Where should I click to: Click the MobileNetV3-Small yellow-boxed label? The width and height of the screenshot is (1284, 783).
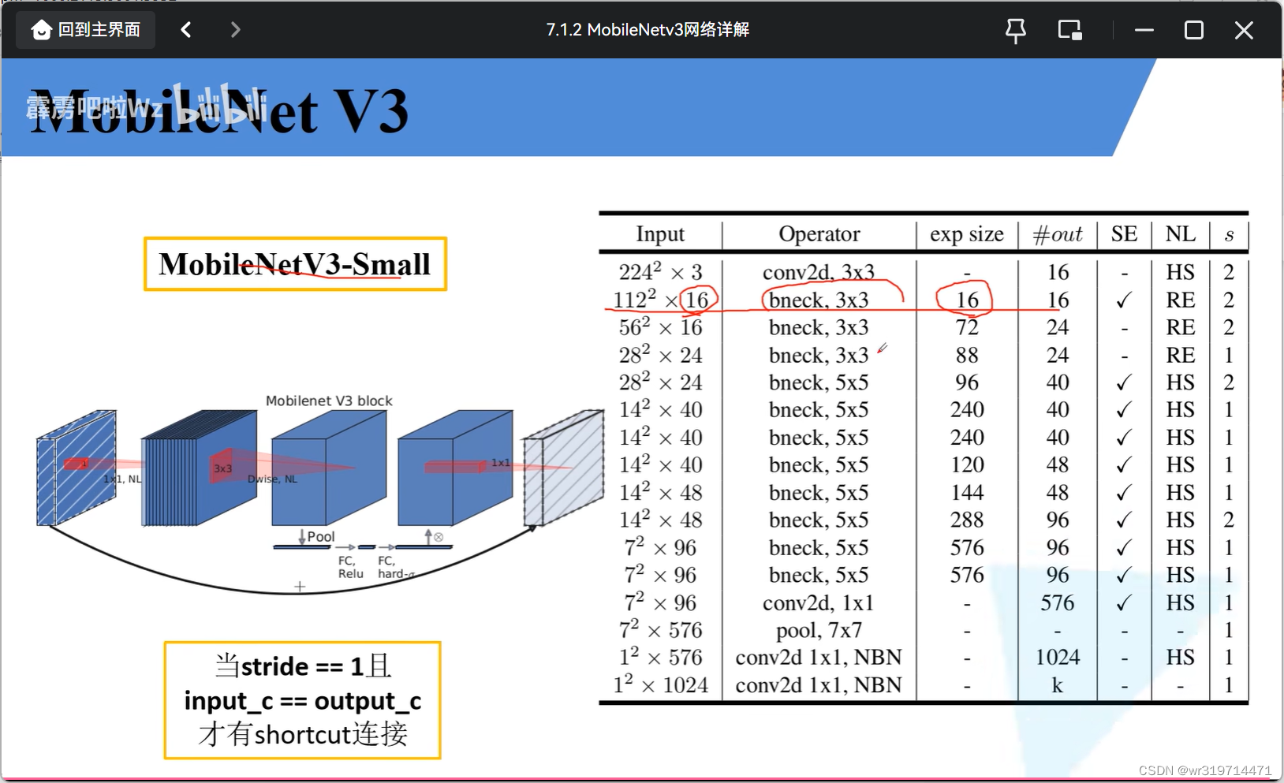pos(295,264)
